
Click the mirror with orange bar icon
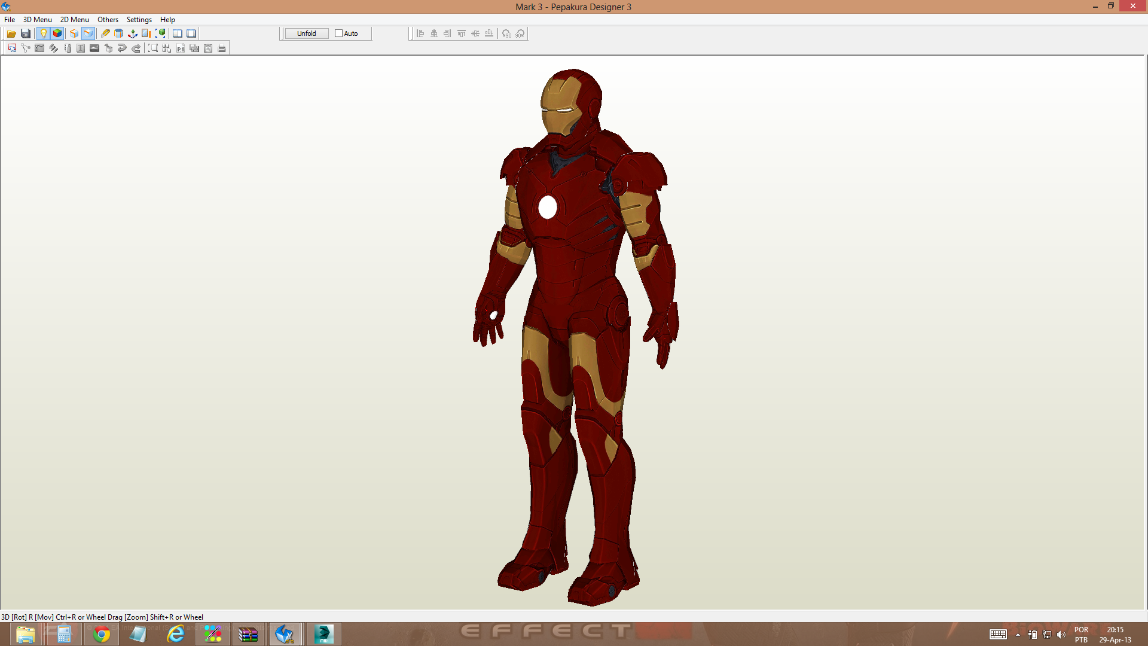[146, 33]
